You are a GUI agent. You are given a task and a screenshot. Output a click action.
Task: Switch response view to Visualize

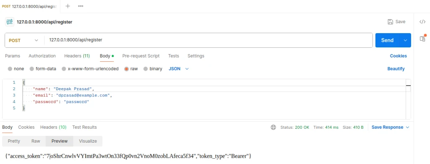88,141
